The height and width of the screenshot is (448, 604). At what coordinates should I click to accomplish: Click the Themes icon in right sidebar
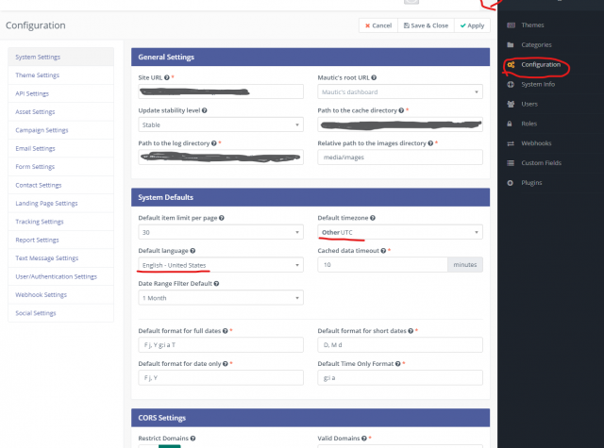(511, 25)
